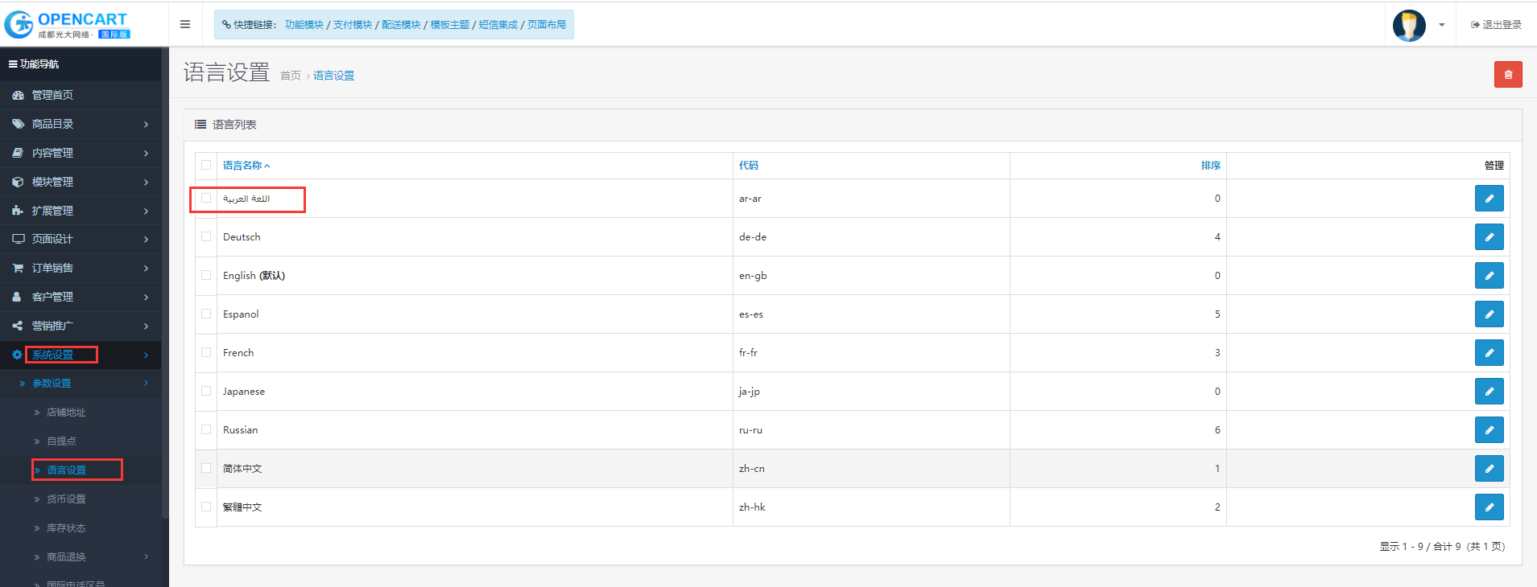1537x587 pixels.
Task: Click the OpenCart logo
Action: [x=67, y=24]
